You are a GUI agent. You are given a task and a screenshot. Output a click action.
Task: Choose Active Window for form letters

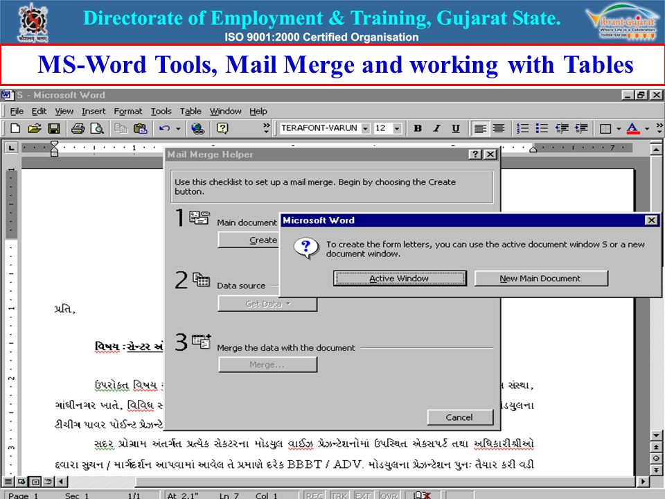click(400, 279)
